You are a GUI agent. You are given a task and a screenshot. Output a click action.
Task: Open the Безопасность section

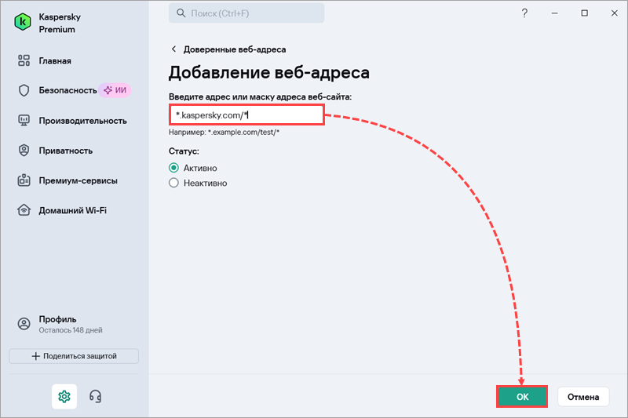tap(68, 90)
